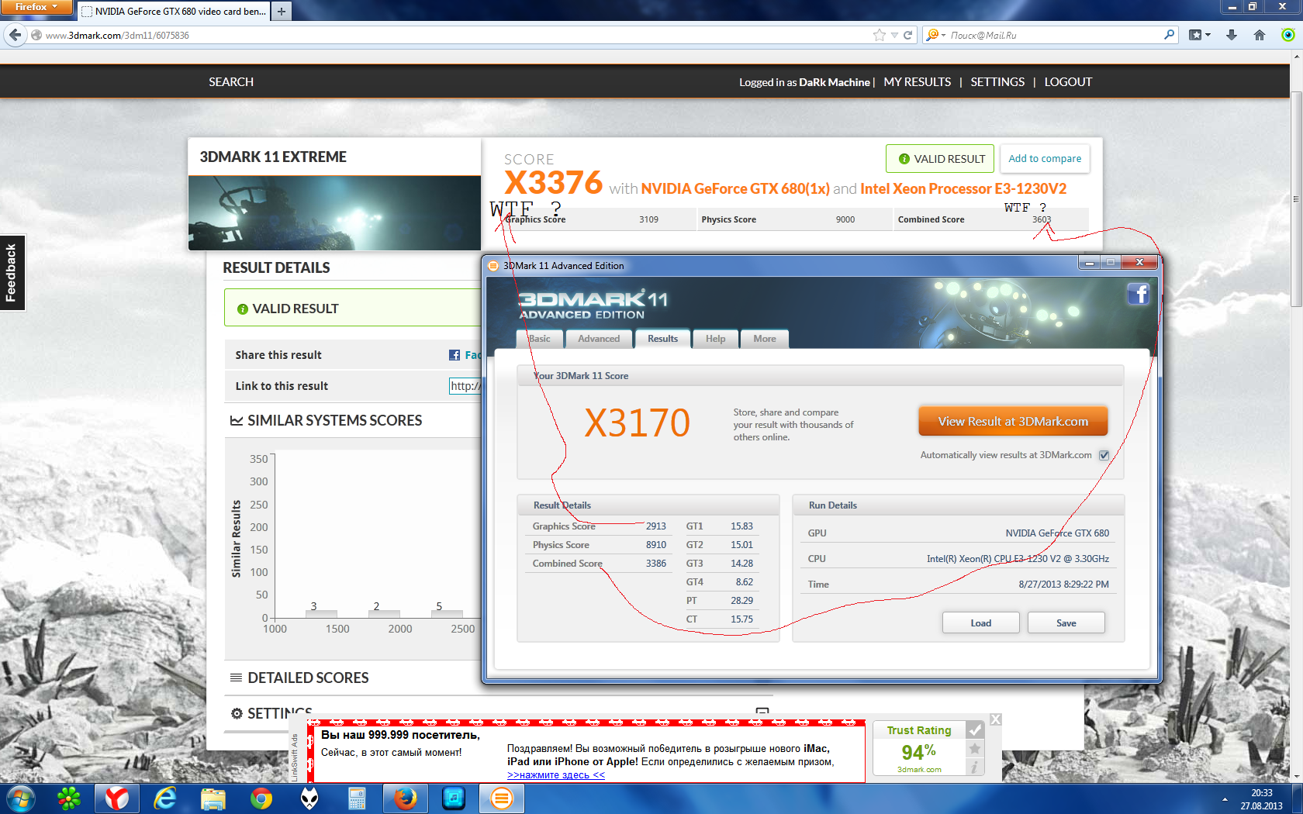Launch Google Chrome from the taskbar
Image resolution: width=1303 pixels, height=814 pixels.
pyautogui.click(x=261, y=798)
